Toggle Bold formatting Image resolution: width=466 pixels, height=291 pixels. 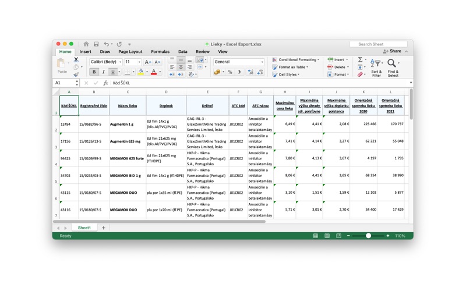(x=94, y=72)
